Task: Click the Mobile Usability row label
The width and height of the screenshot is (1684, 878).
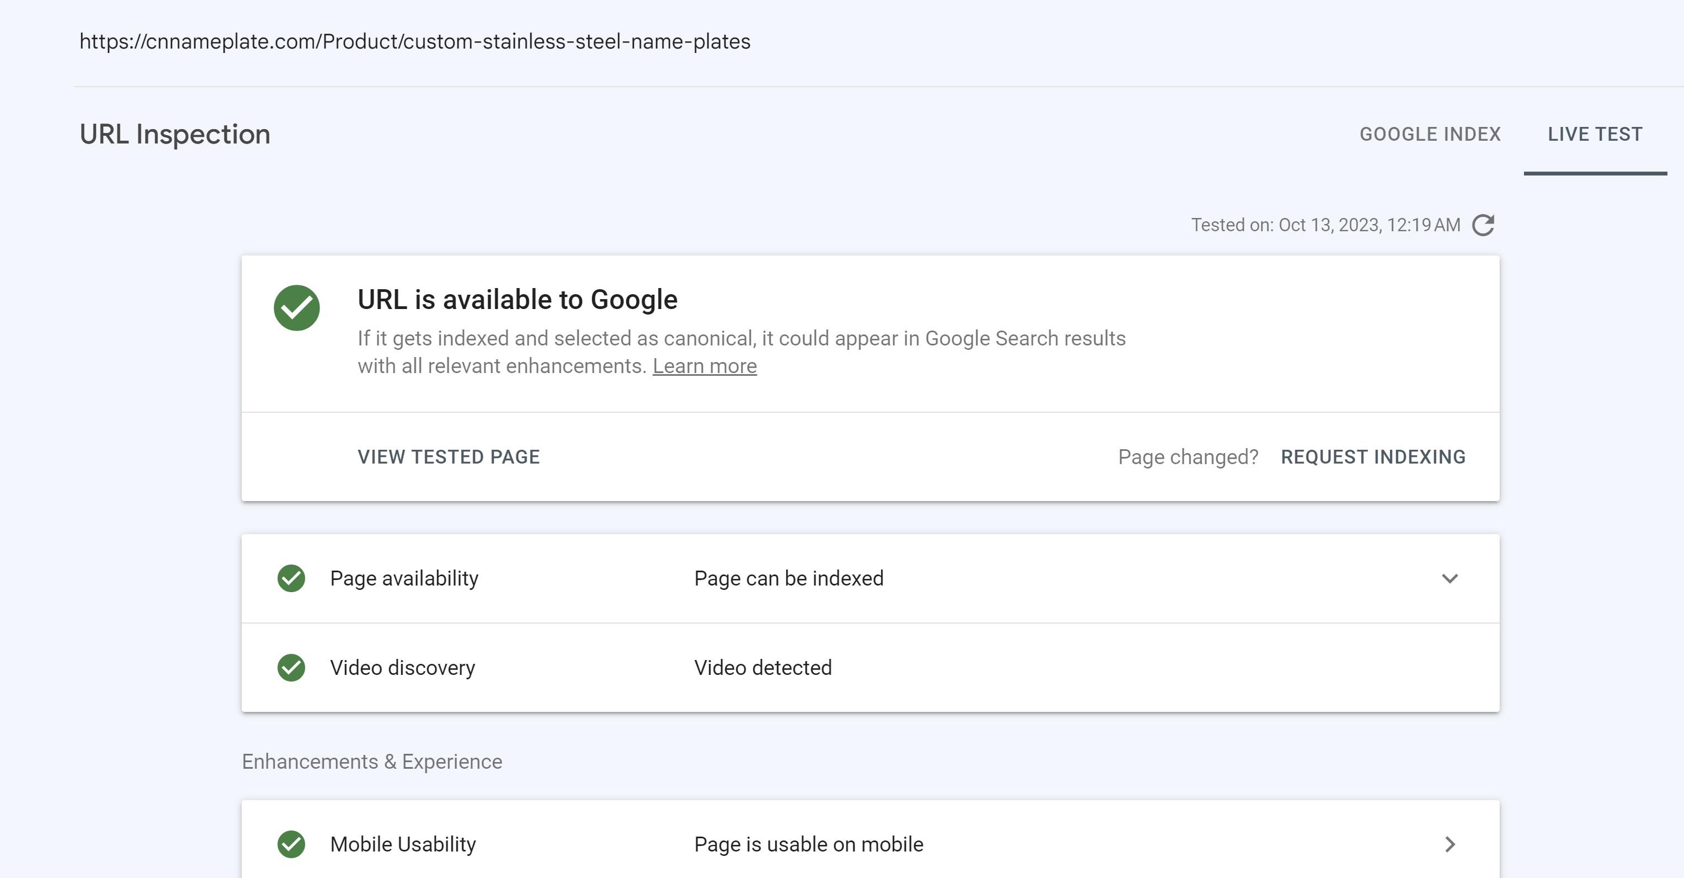Action: (403, 844)
